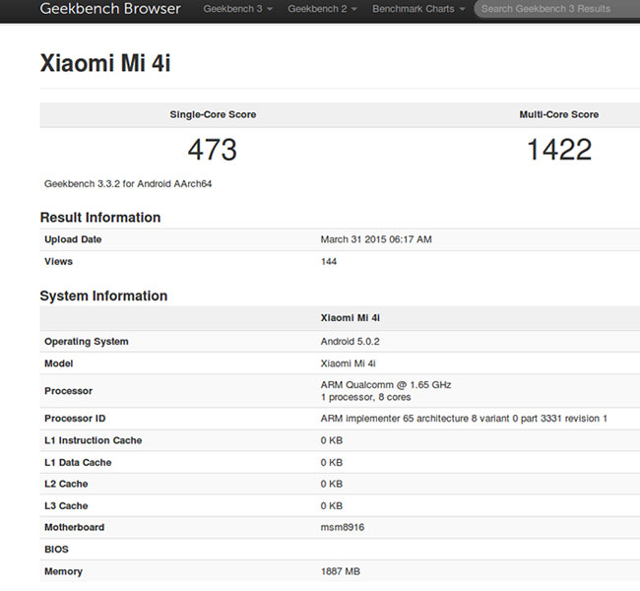Image resolution: width=640 pixels, height=591 pixels.
Task: Click the Operating System label
Action: 86,342
